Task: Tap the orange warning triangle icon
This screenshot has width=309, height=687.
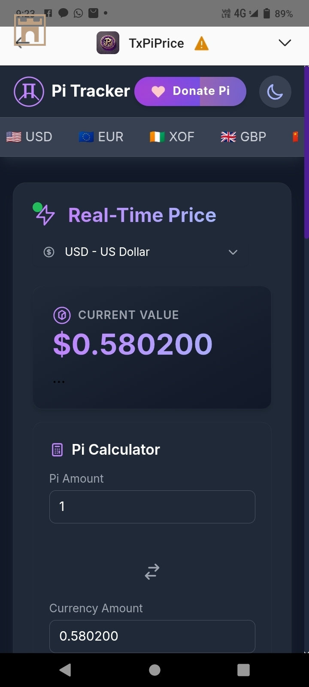Action: [201, 43]
